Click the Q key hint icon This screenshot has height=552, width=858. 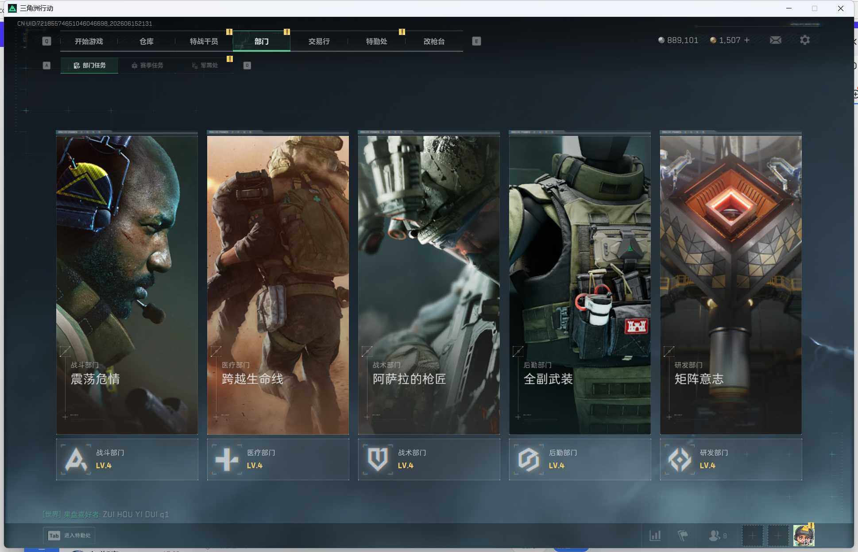point(46,41)
